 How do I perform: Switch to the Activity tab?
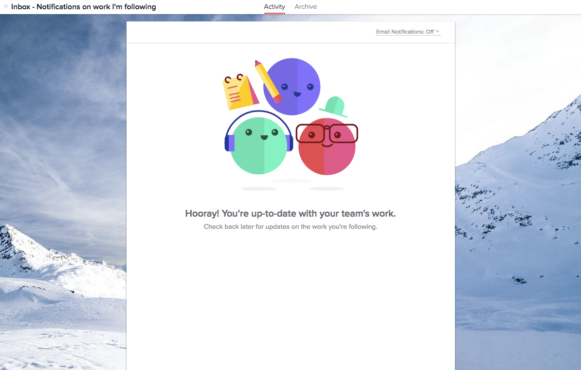[x=274, y=7]
